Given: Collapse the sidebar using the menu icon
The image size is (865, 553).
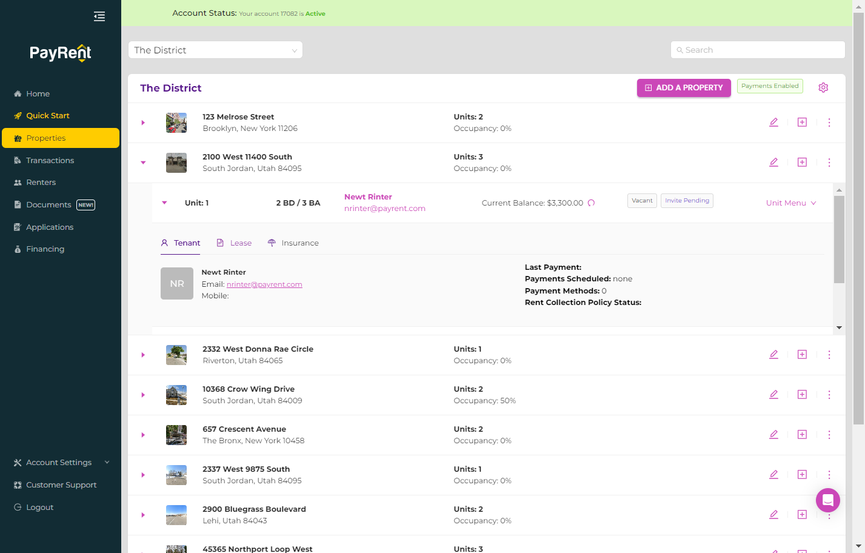Looking at the screenshot, I should (x=99, y=16).
